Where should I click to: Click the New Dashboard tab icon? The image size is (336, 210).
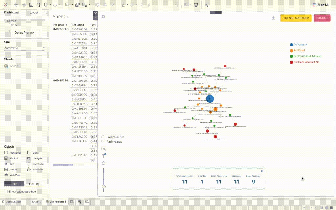[79, 202]
